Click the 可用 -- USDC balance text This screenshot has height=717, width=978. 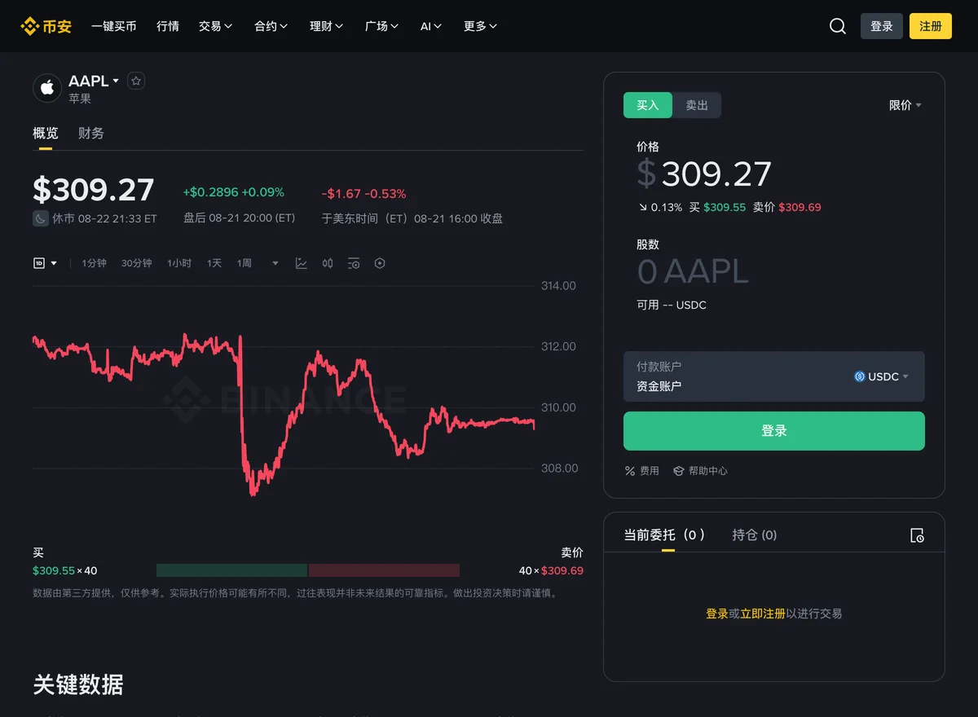[672, 305]
